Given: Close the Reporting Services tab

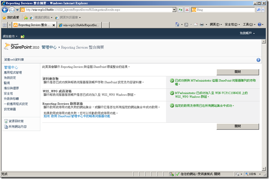Looking at the screenshot, I should click(54, 25).
